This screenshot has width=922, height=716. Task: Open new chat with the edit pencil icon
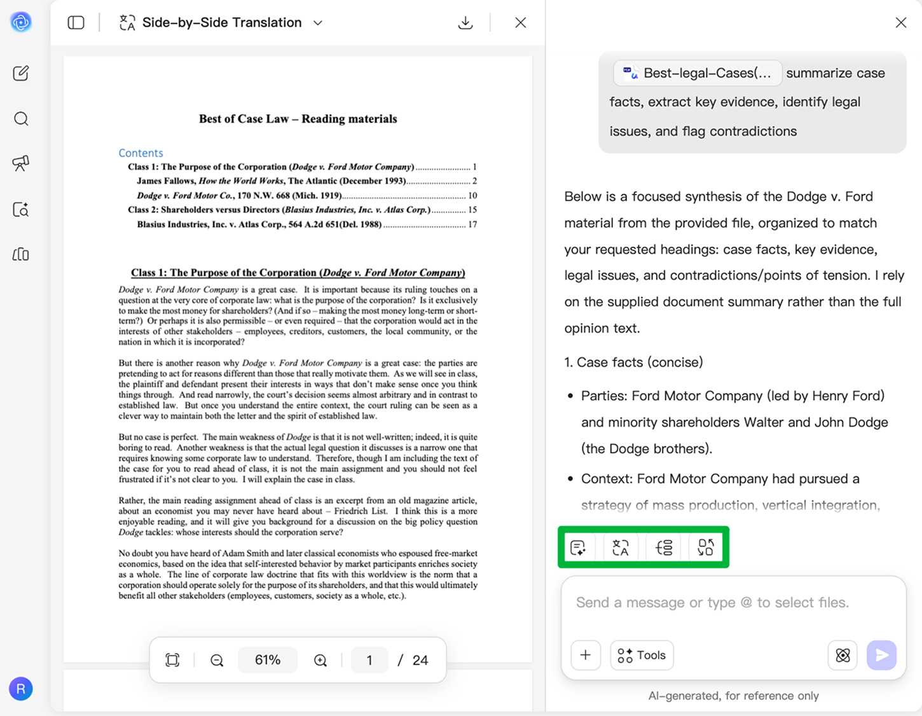coord(21,73)
